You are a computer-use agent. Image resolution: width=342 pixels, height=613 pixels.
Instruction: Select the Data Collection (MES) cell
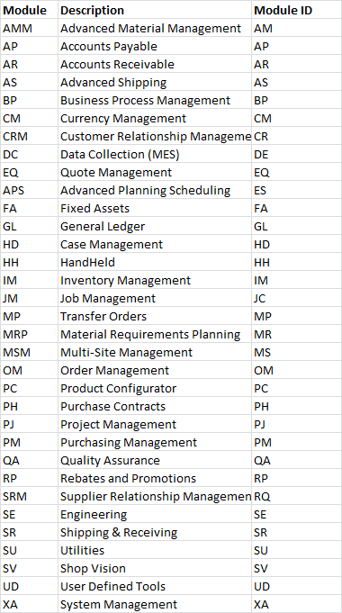click(155, 154)
